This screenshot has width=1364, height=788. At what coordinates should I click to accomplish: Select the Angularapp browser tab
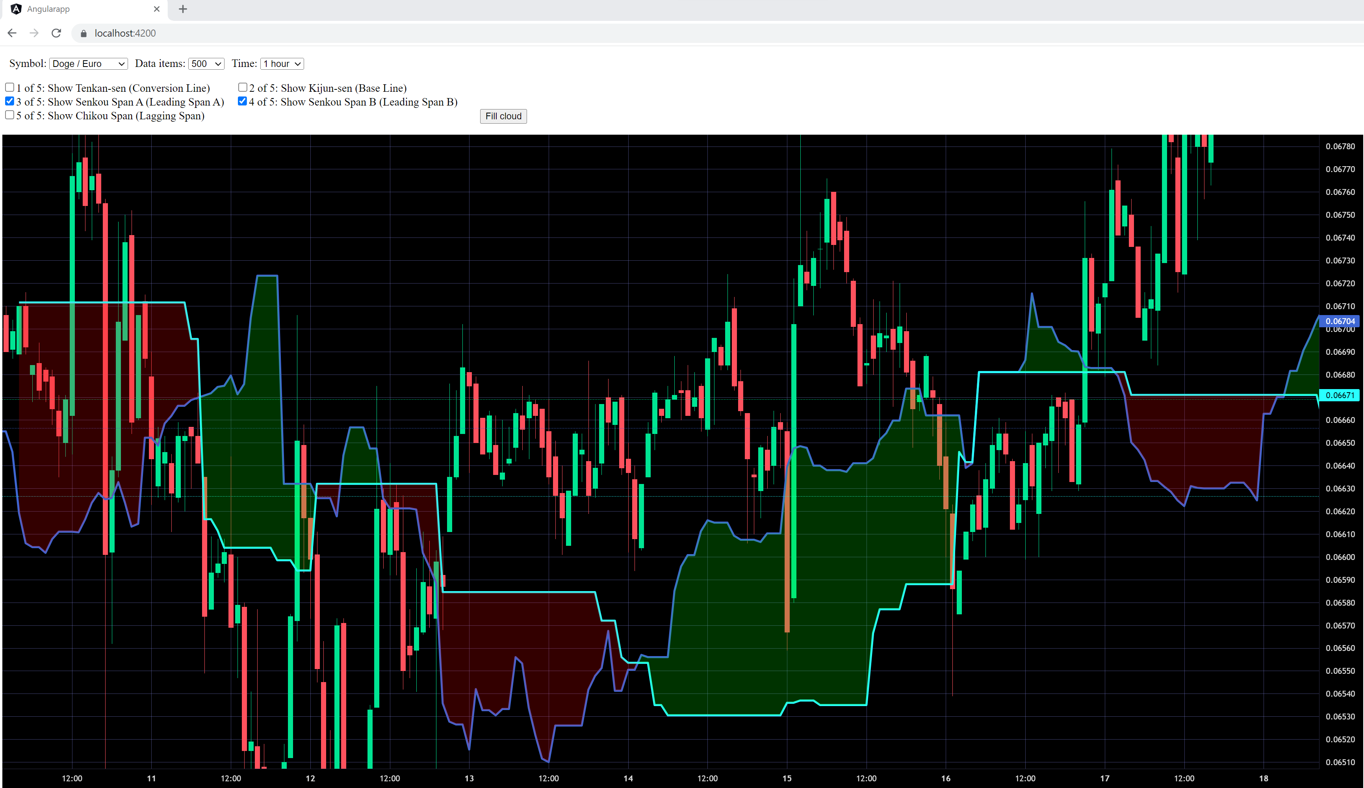(81, 9)
